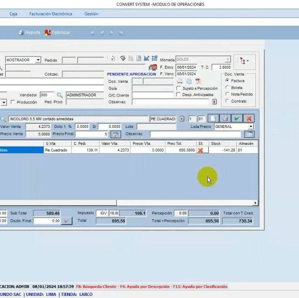Delete the row with the Eli. red X

click(x=201, y=150)
